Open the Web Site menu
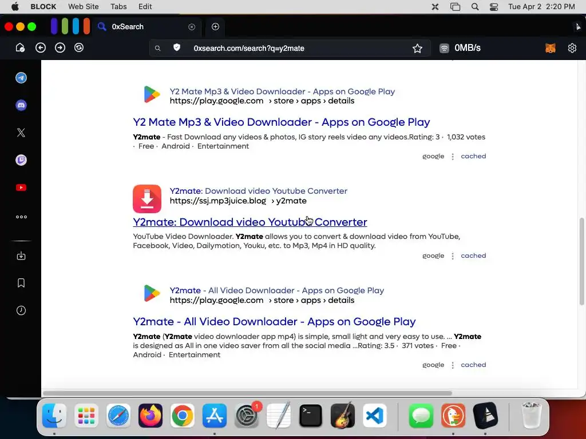Screen dimensions: 586x439 pos(84,6)
